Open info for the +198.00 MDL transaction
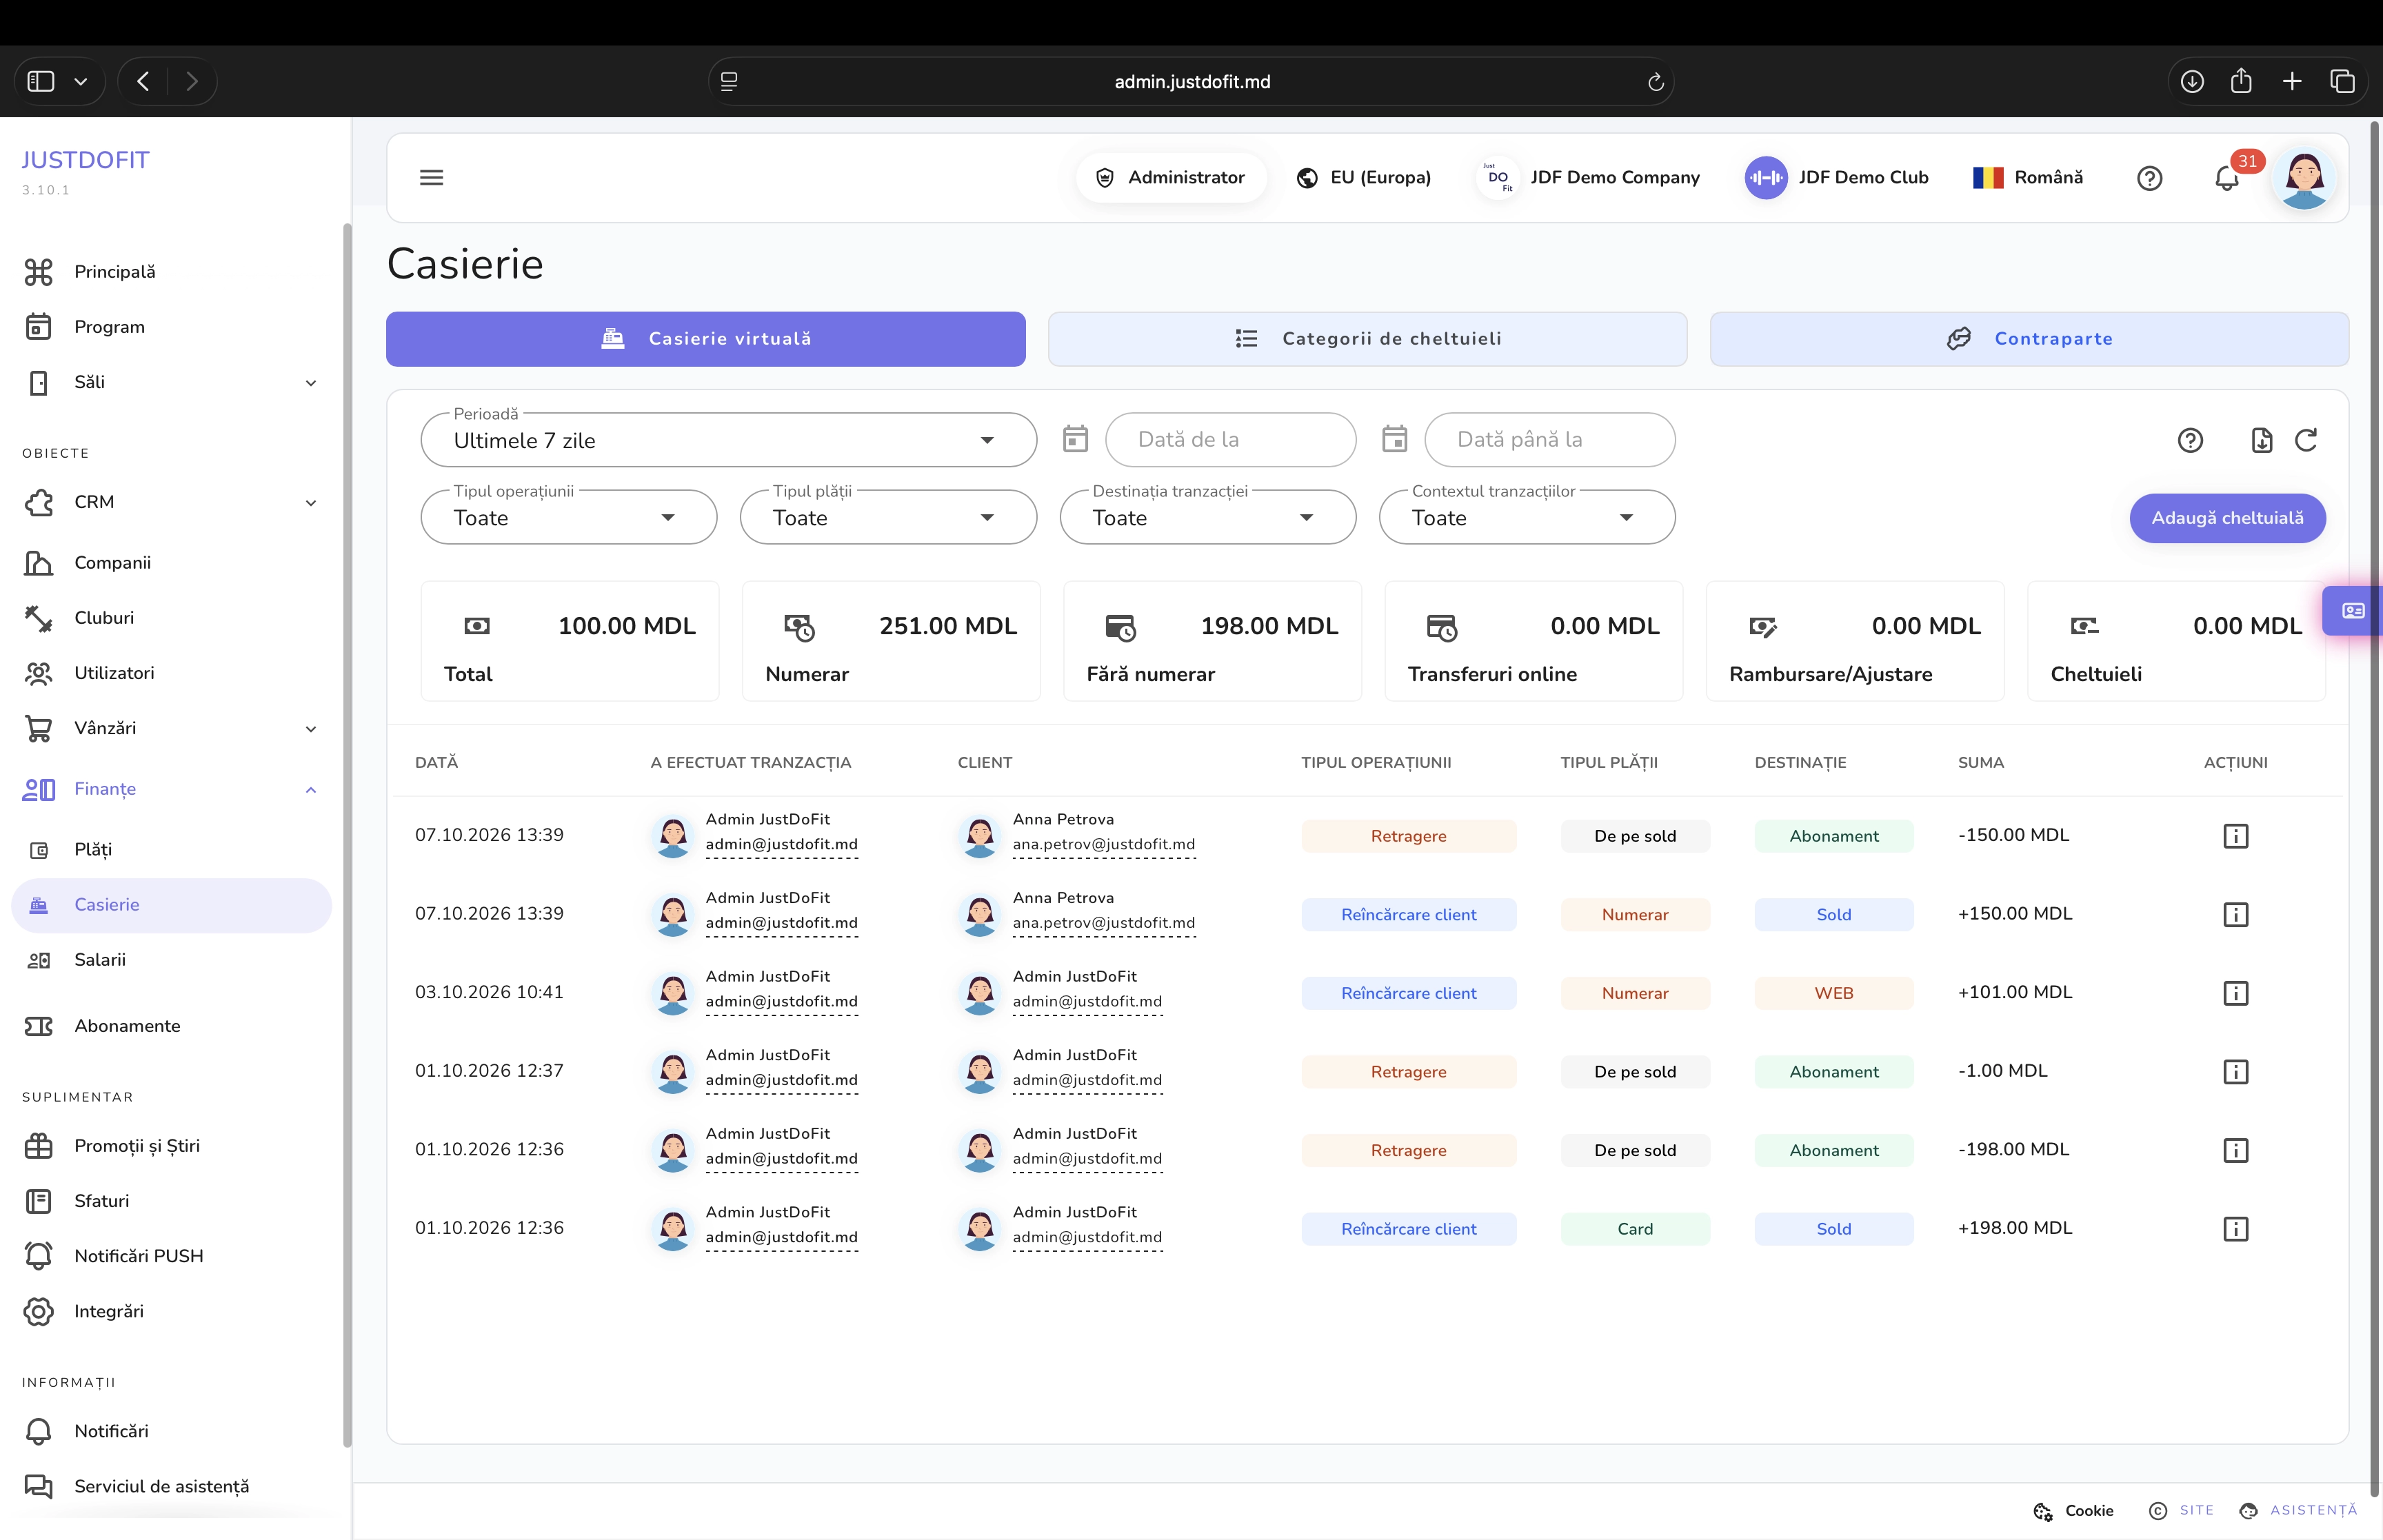The height and width of the screenshot is (1540, 2383). [x=2235, y=1229]
